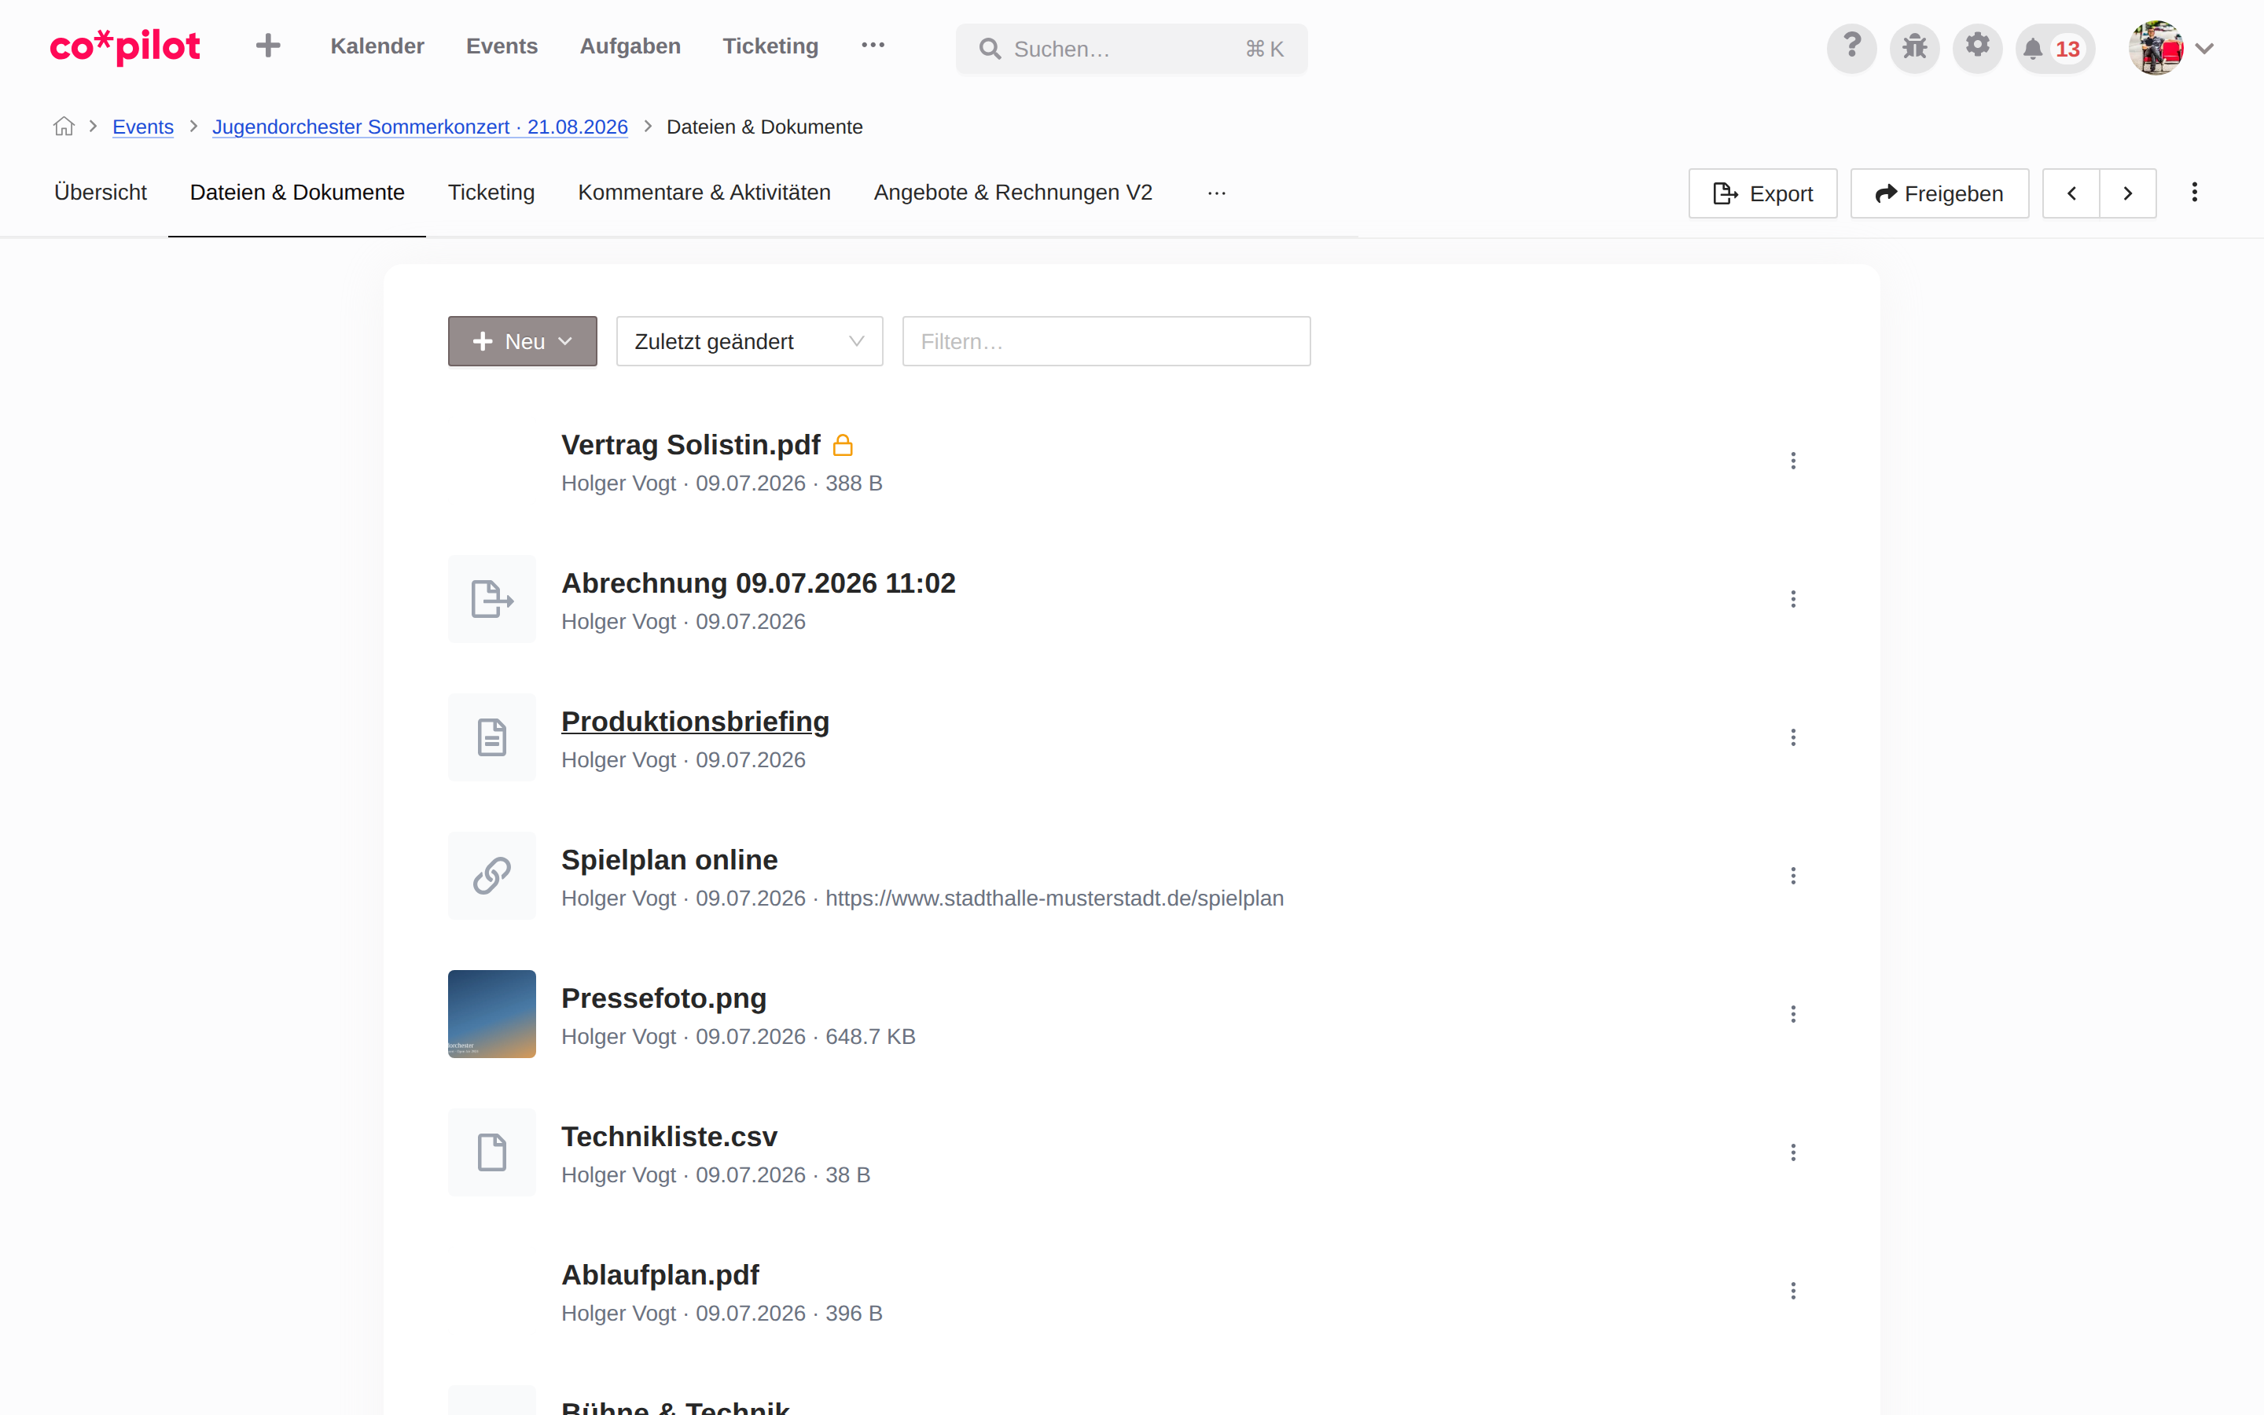Click the co*pilot logo

pyautogui.click(x=124, y=47)
